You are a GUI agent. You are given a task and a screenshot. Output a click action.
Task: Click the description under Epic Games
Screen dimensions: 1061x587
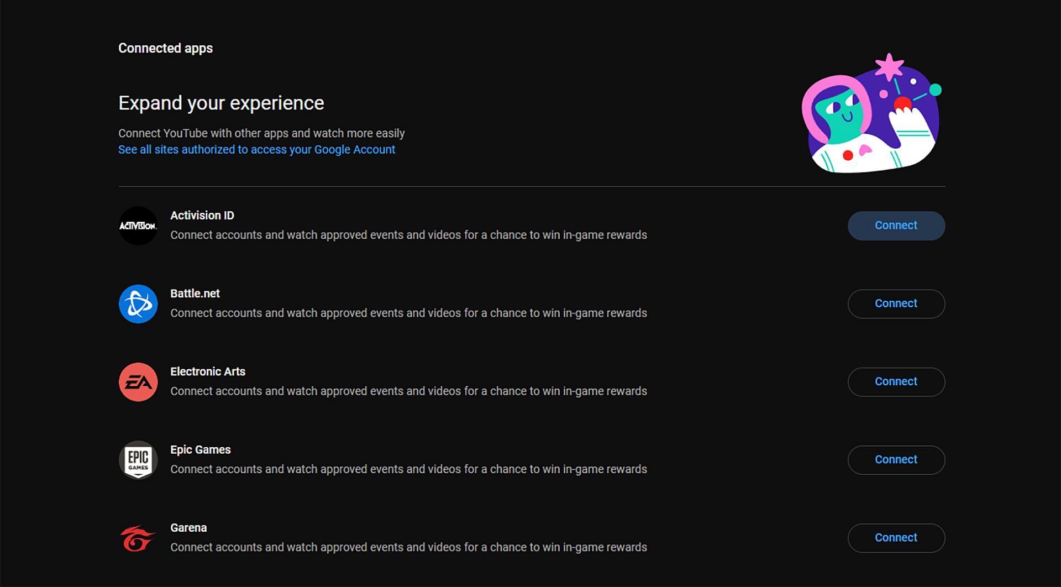408,469
